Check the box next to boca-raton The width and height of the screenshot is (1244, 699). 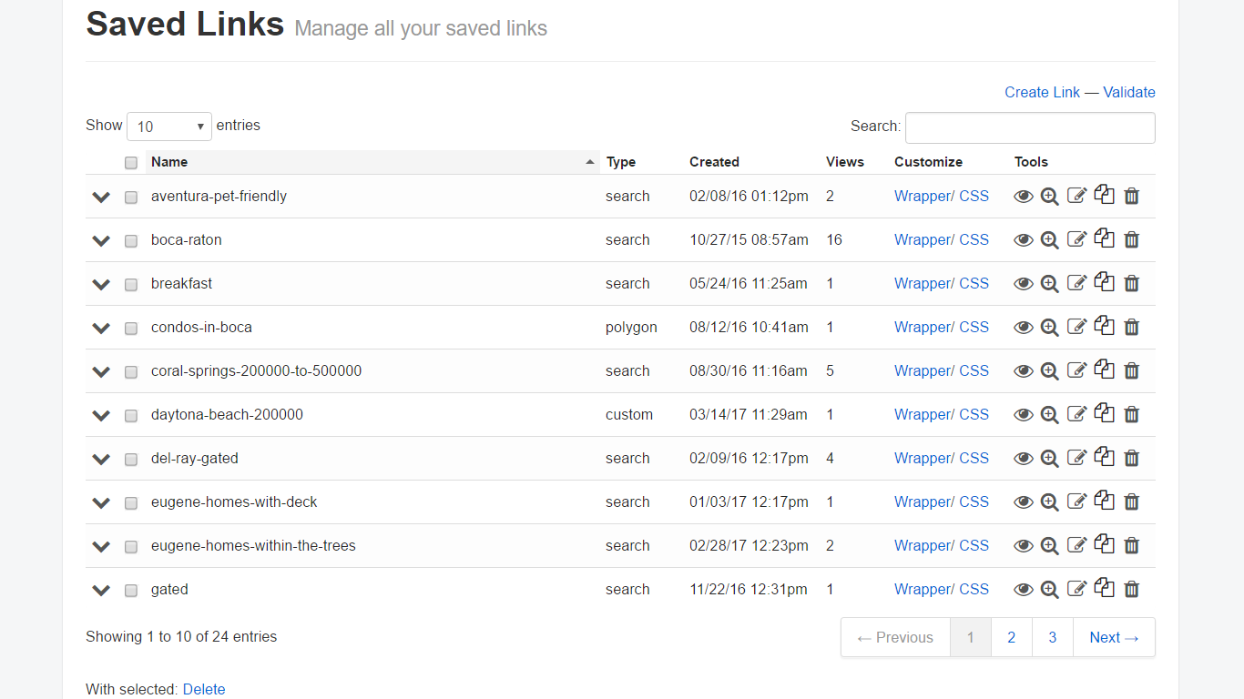pos(131,241)
